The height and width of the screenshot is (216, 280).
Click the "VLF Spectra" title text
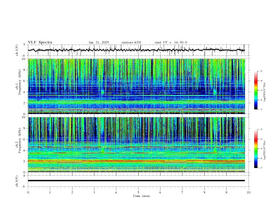click(x=40, y=42)
